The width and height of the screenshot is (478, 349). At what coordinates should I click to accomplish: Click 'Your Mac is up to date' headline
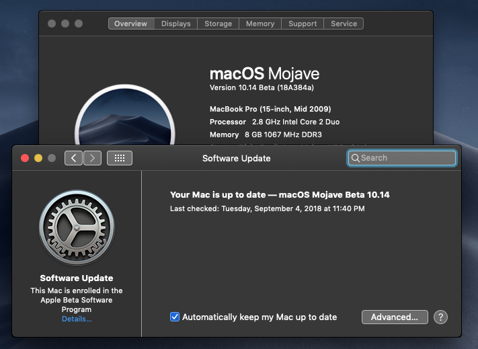point(280,195)
